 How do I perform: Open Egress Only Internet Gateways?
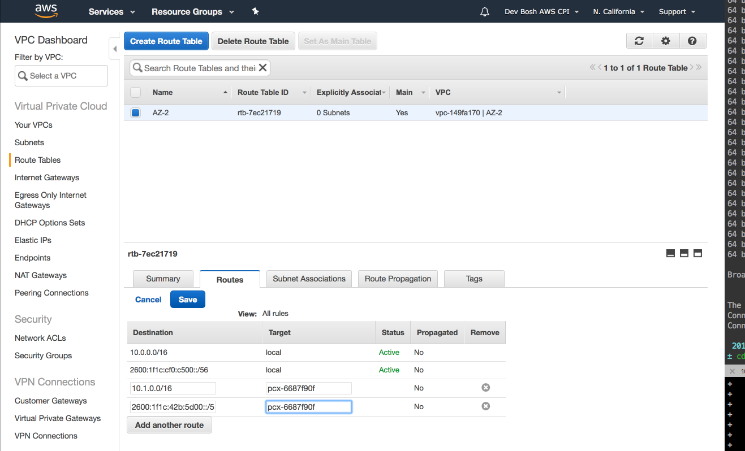tap(50, 200)
